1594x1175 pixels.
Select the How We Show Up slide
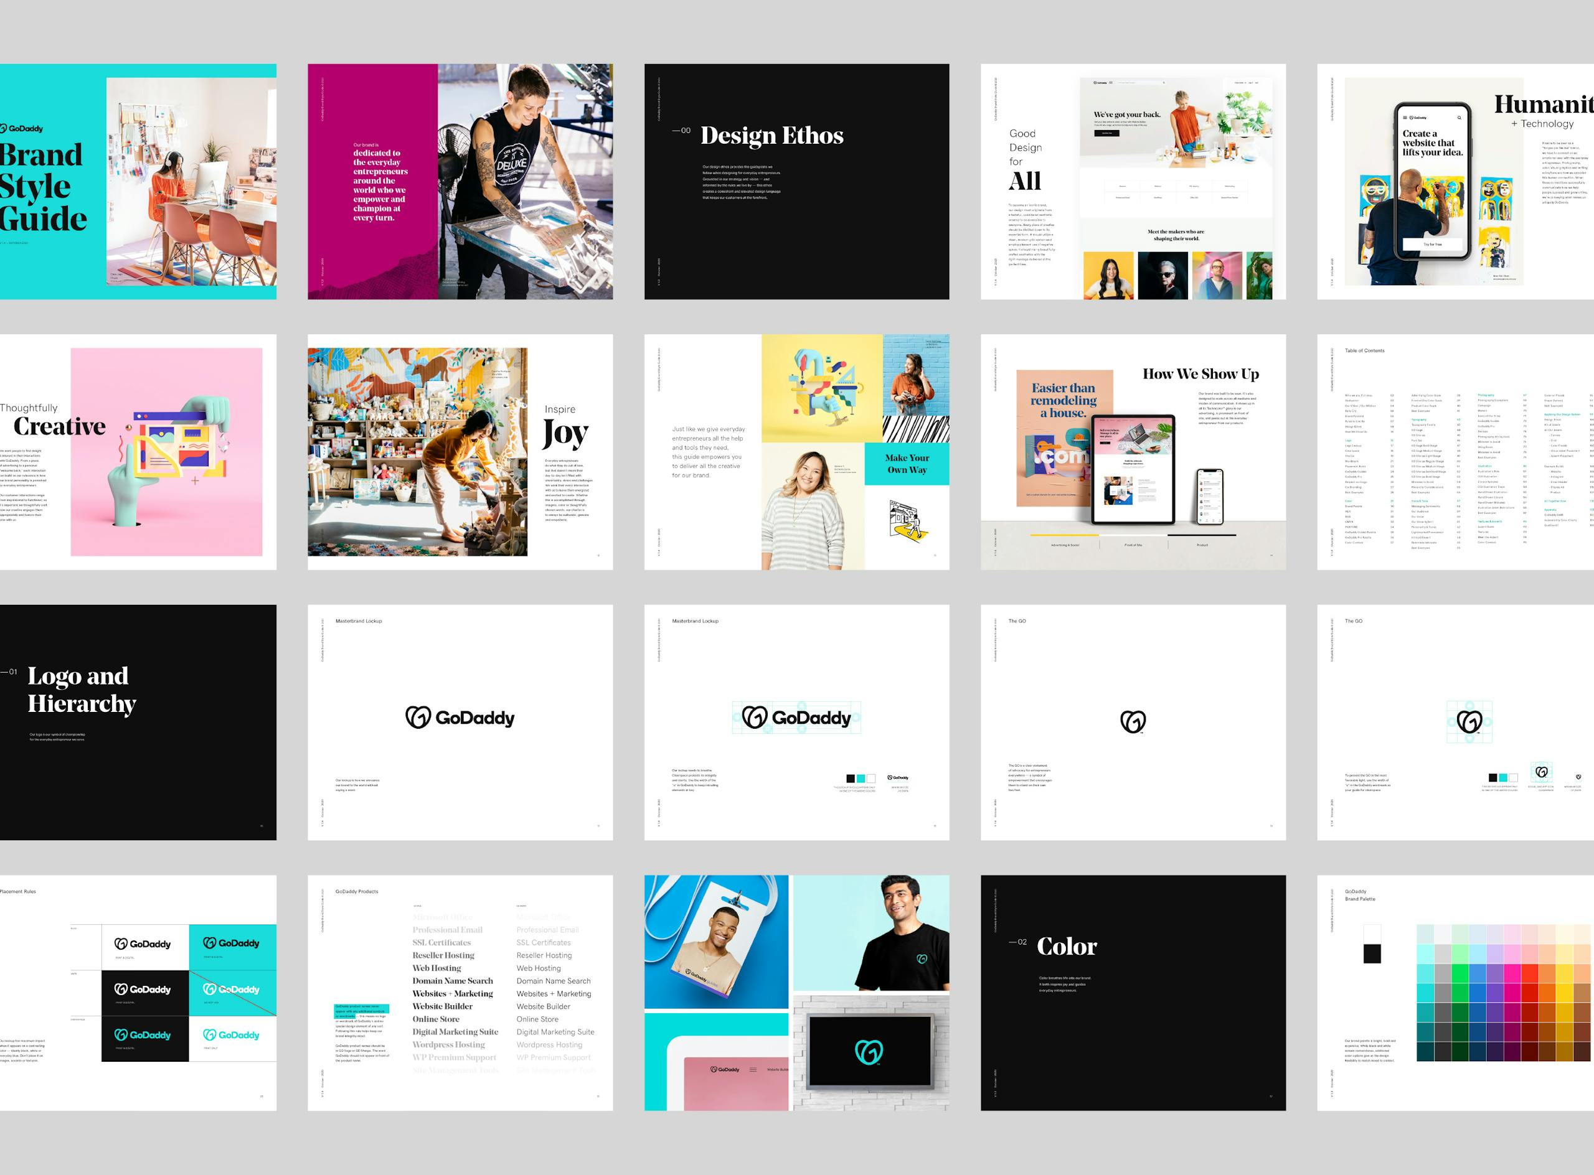(1133, 452)
